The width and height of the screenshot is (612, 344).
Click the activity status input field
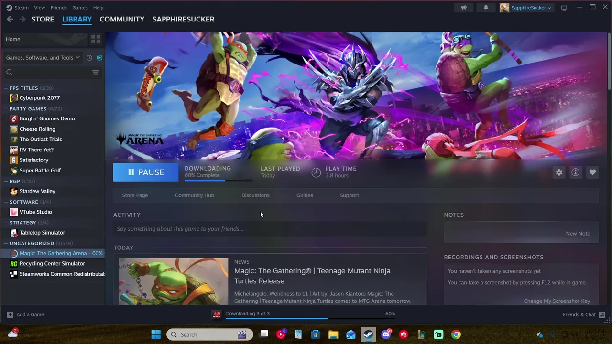[270, 229]
